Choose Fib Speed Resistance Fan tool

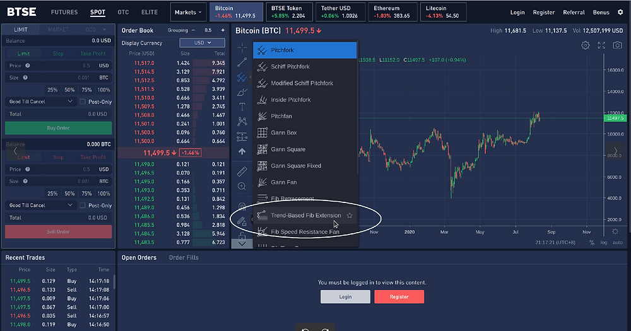click(305, 232)
